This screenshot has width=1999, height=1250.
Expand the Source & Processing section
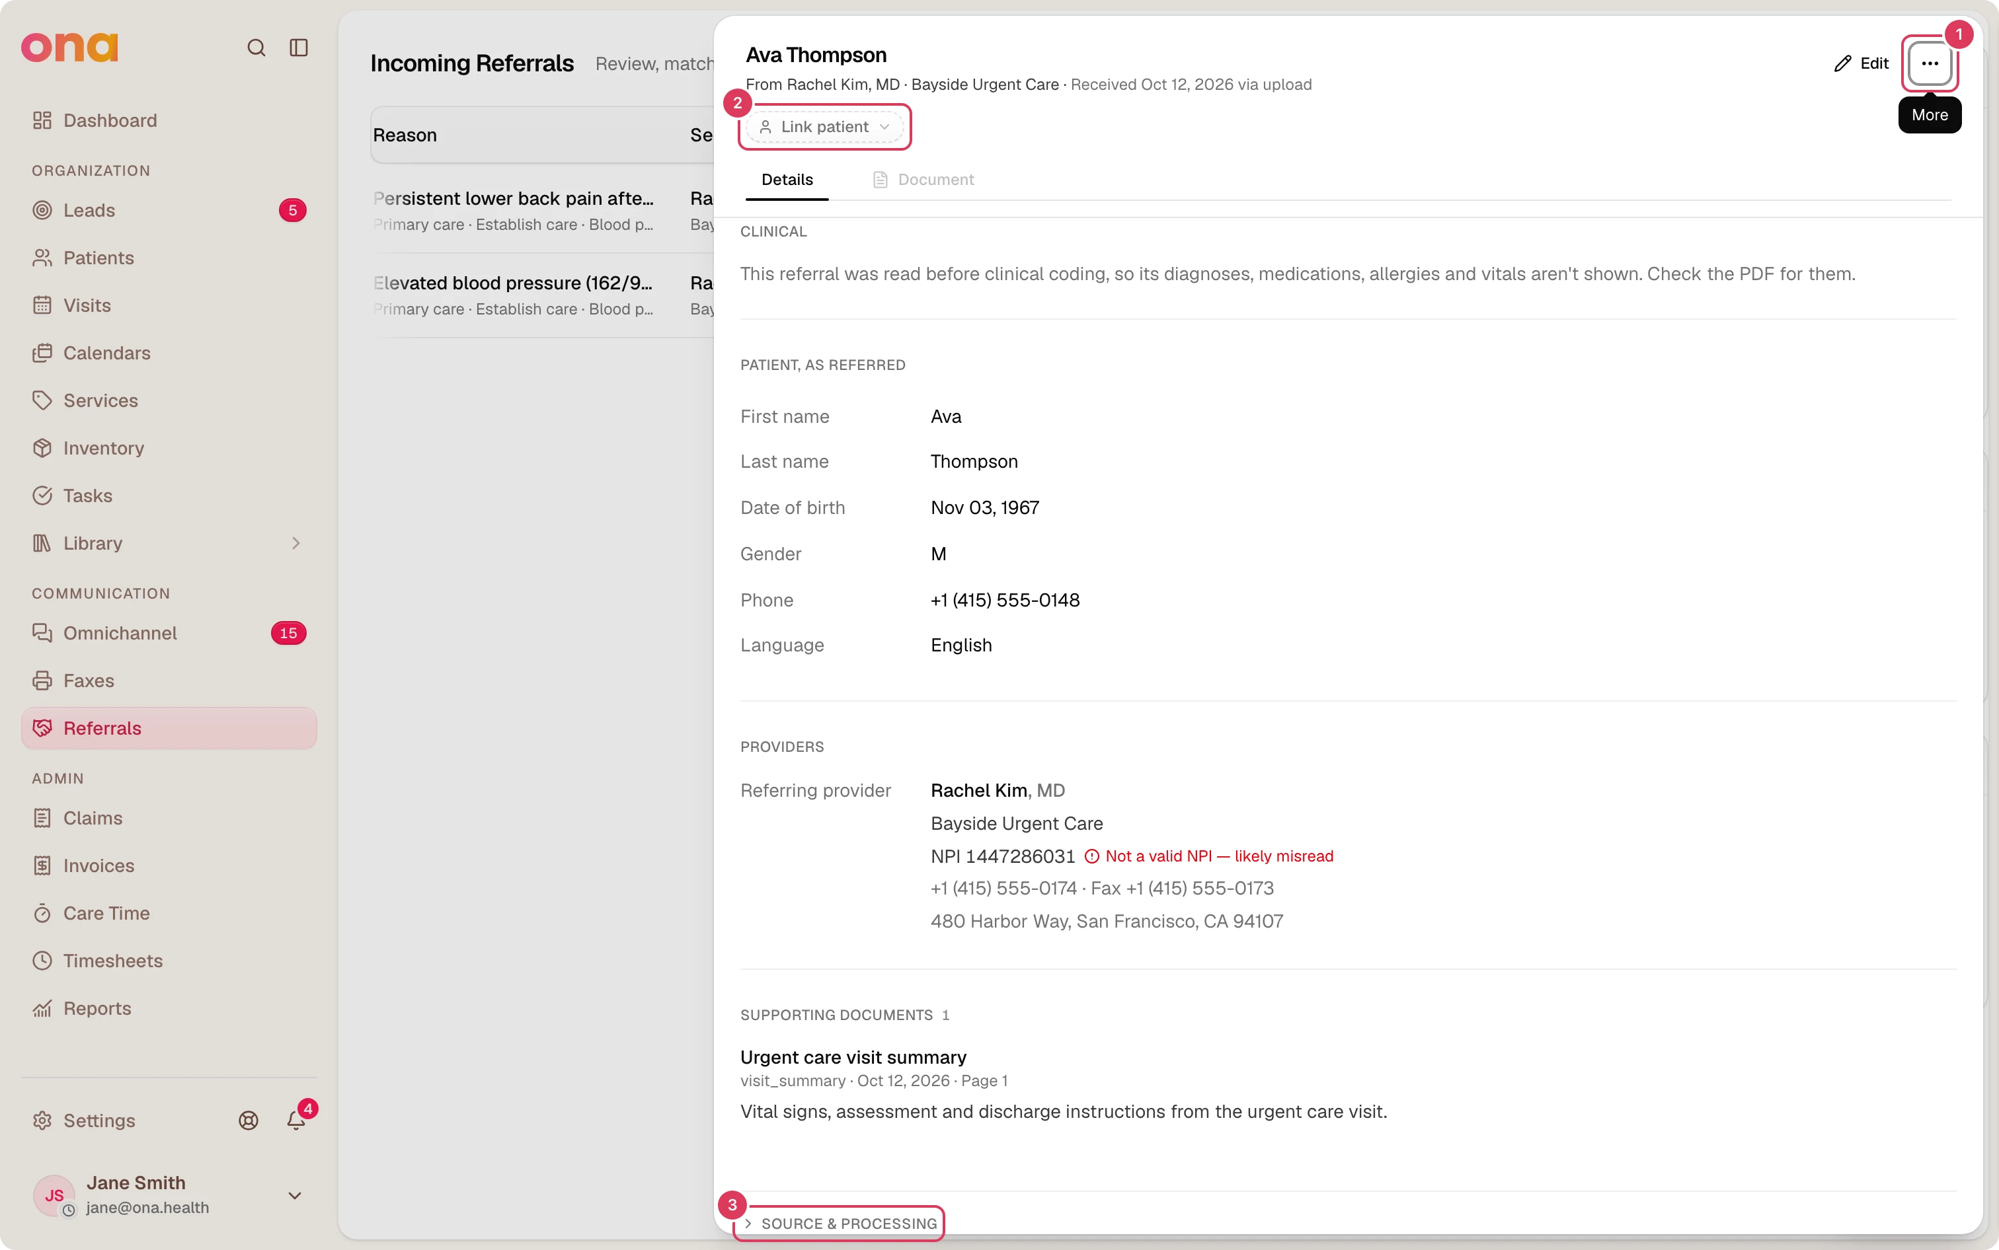840,1224
